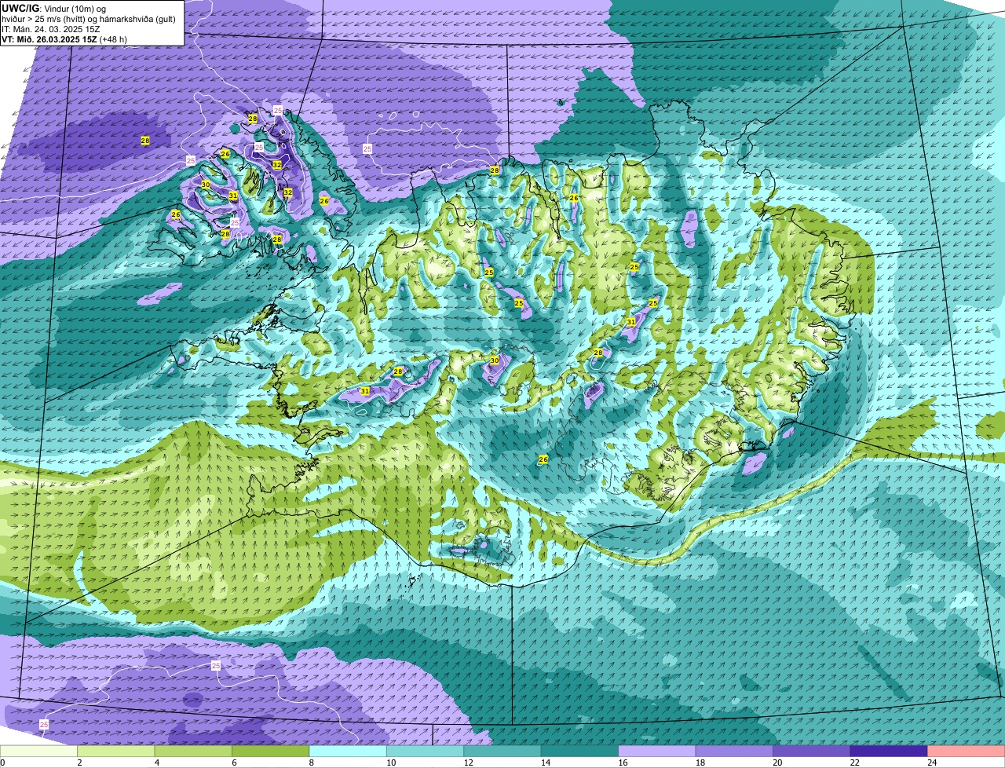
Task: Click the 20–22 m/s violet legend swatch
Action: (x=812, y=752)
